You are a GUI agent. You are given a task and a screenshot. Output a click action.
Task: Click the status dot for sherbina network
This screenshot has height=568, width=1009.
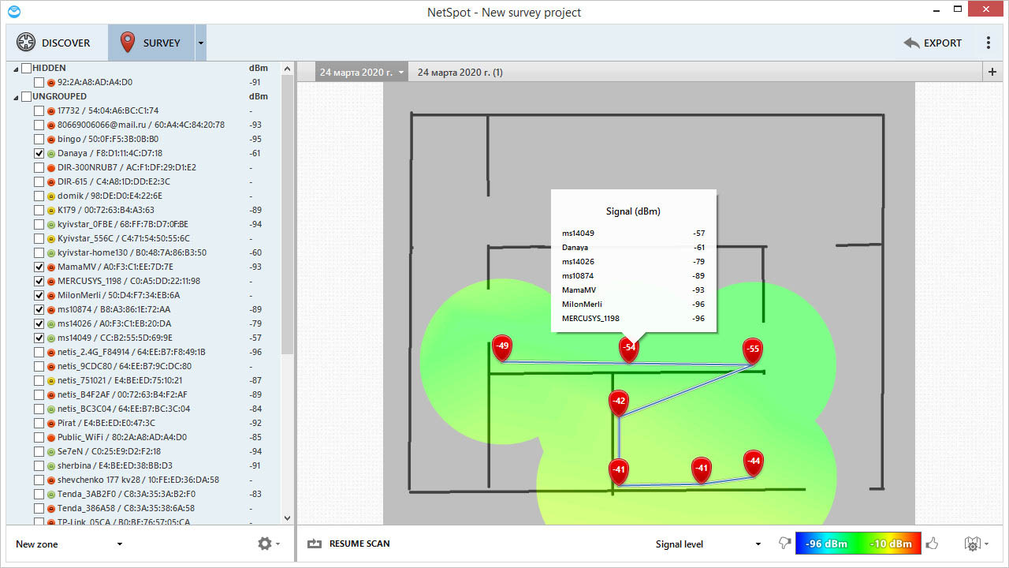(x=51, y=465)
